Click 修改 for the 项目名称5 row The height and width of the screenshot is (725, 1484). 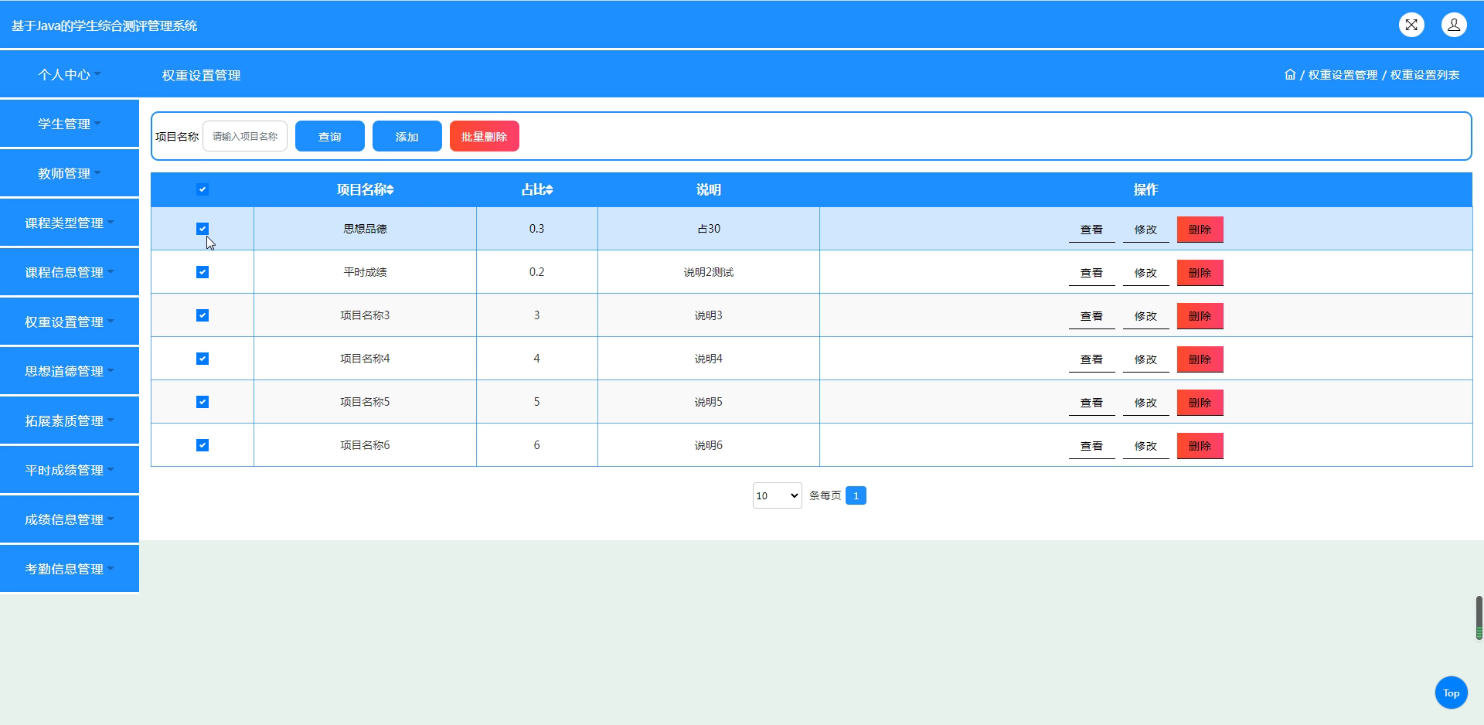click(1145, 403)
